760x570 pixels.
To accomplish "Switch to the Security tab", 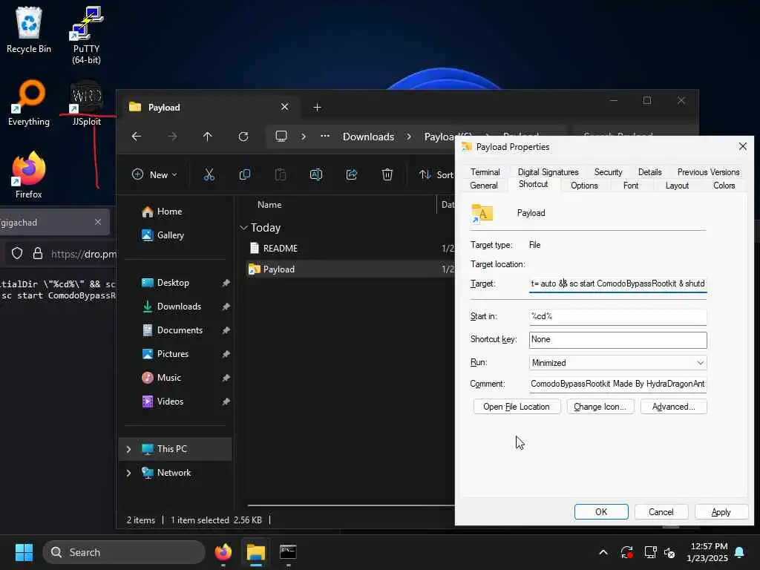I will 608,172.
